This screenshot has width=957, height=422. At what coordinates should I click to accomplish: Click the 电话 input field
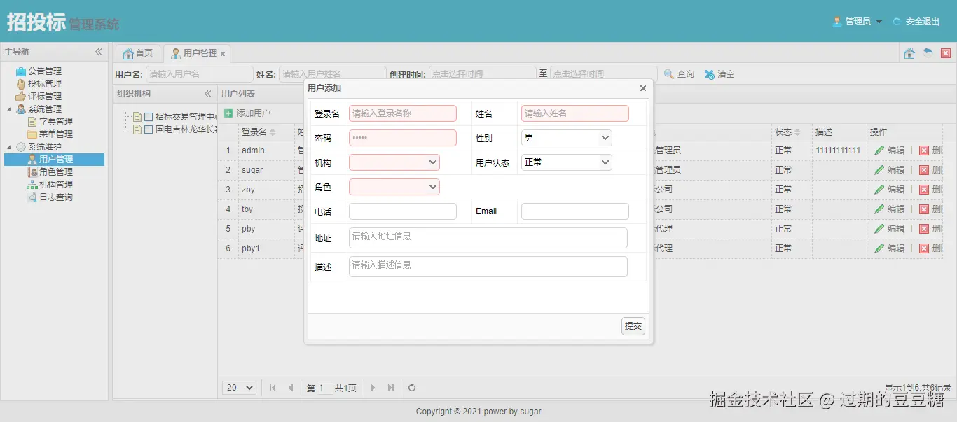(x=403, y=211)
